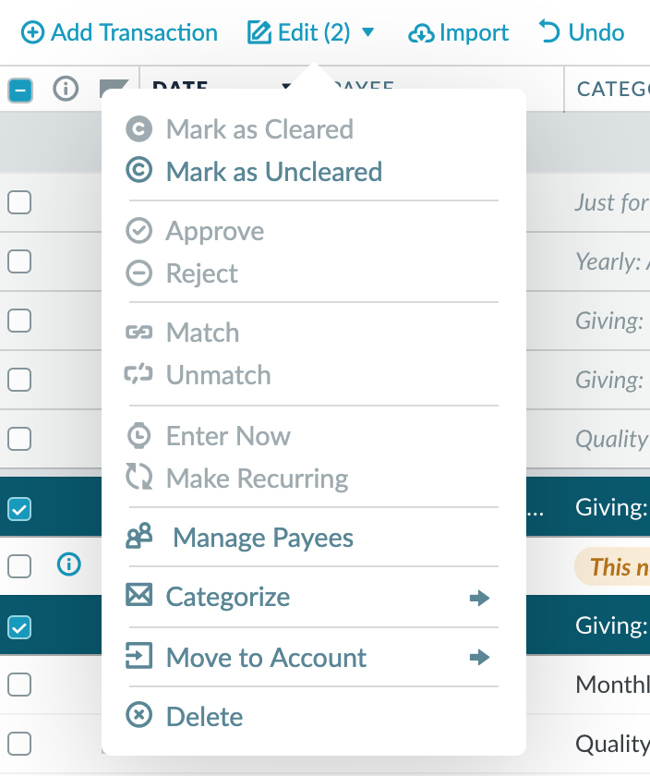Expand the Move to Account submenu
Viewport: 650px width, 776px height.
click(480, 658)
